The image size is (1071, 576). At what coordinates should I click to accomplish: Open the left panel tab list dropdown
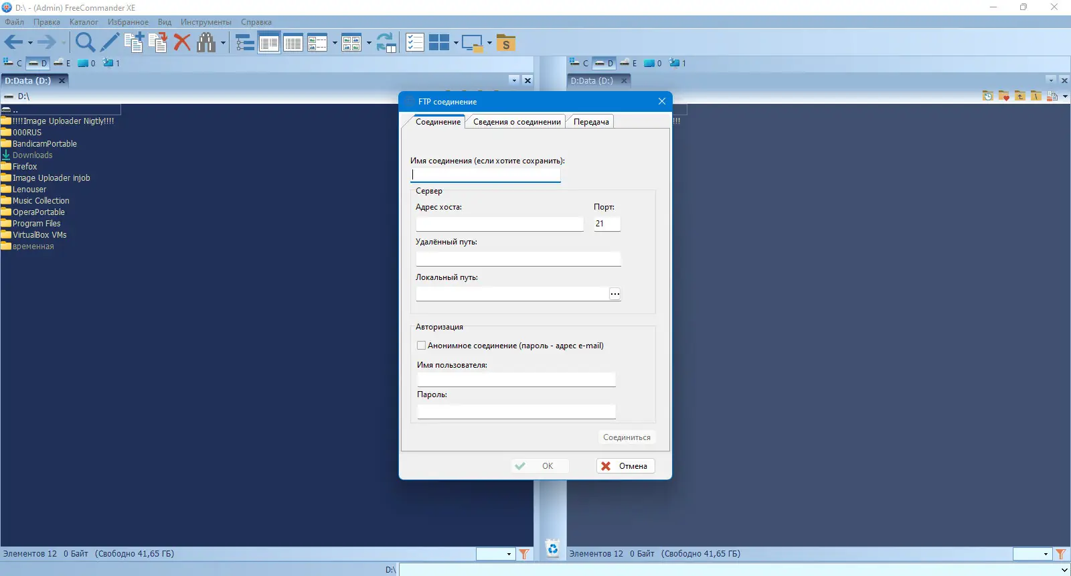click(x=514, y=80)
